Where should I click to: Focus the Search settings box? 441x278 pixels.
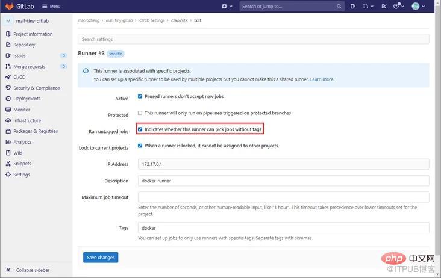point(254,39)
